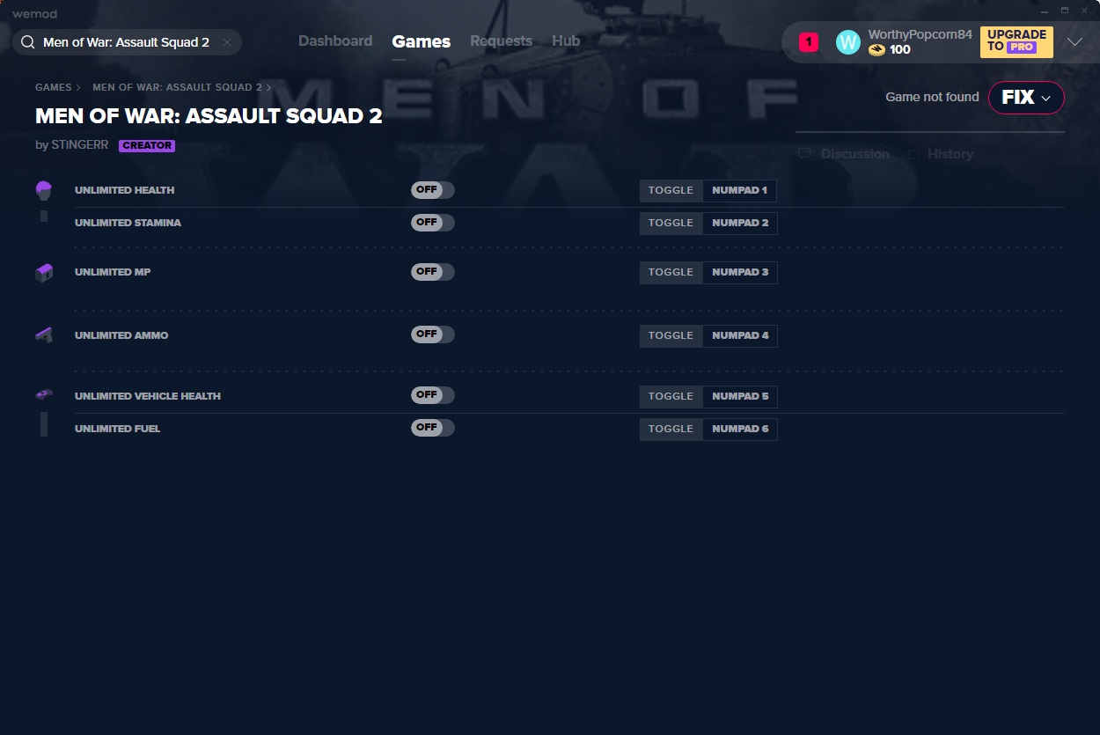Focus the game search input field
Image resolution: width=1100 pixels, height=735 pixels.
tap(126, 42)
